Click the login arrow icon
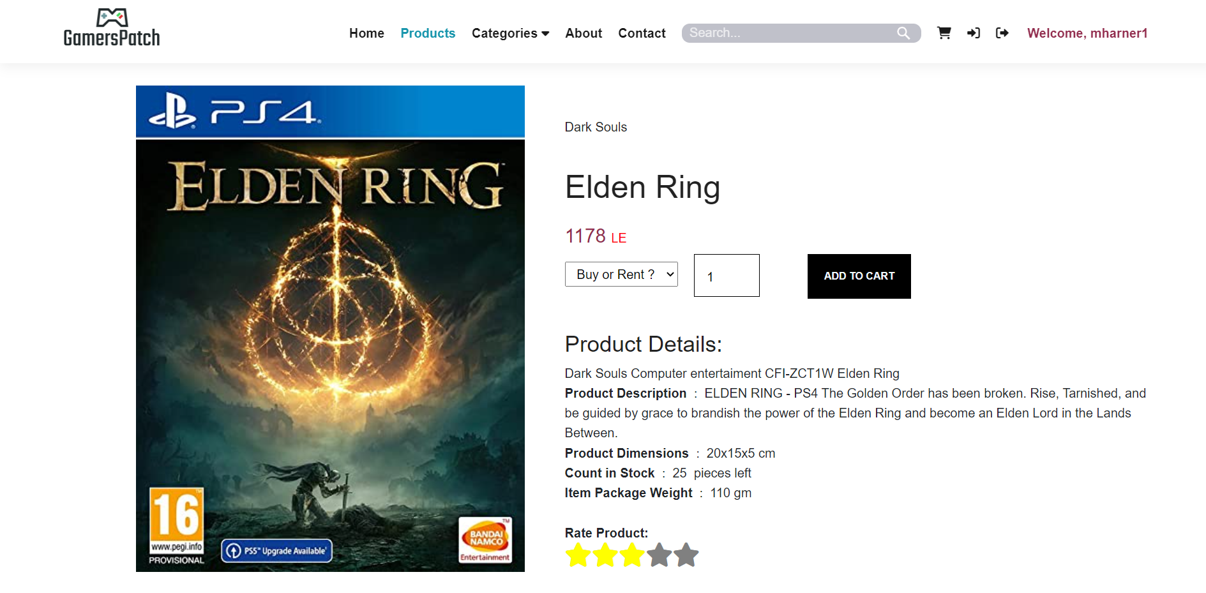Image resolution: width=1206 pixels, height=593 pixels. pyautogui.click(x=973, y=33)
